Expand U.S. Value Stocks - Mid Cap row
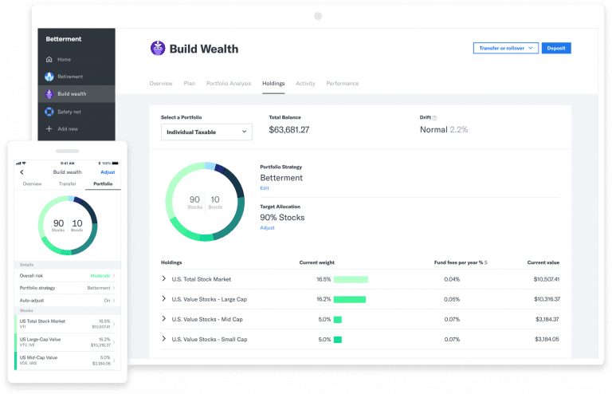612x394 pixels. [x=164, y=319]
